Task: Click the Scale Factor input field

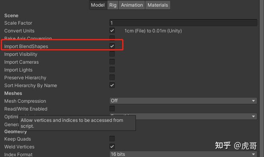Action: (x=183, y=23)
